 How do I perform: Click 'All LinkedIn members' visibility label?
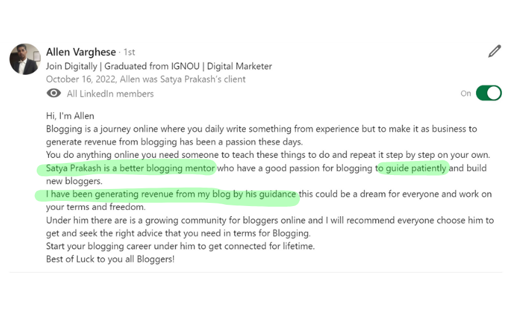110,94
